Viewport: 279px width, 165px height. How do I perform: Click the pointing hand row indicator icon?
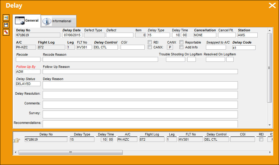(x=17, y=140)
